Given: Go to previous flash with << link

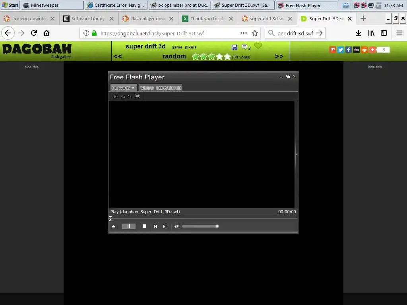Looking at the screenshot, I should [118, 56].
